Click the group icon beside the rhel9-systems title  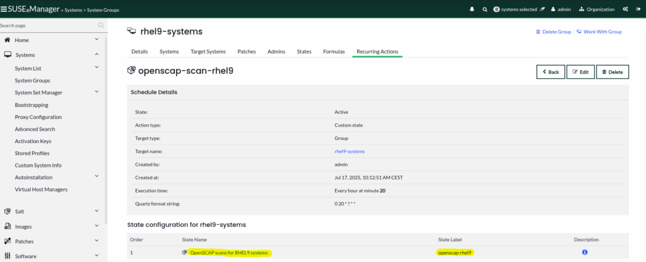point(132,31)
